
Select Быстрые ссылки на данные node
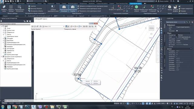(x=13, y=57)
